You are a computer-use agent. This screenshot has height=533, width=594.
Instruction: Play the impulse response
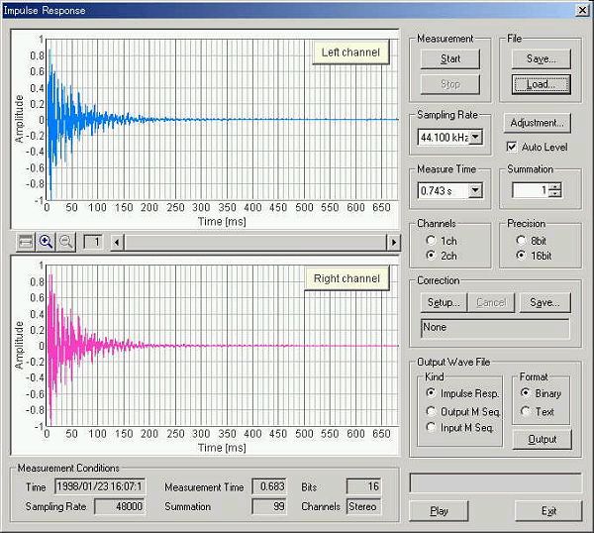[441, 511]
